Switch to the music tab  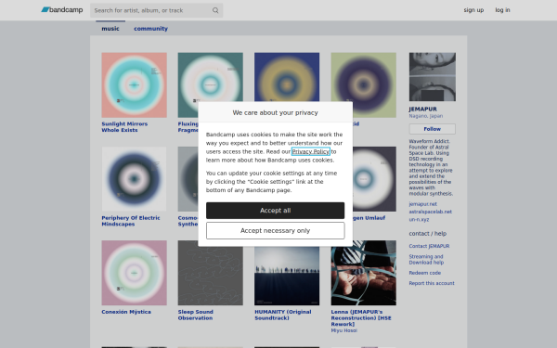[x=110, y=29]
